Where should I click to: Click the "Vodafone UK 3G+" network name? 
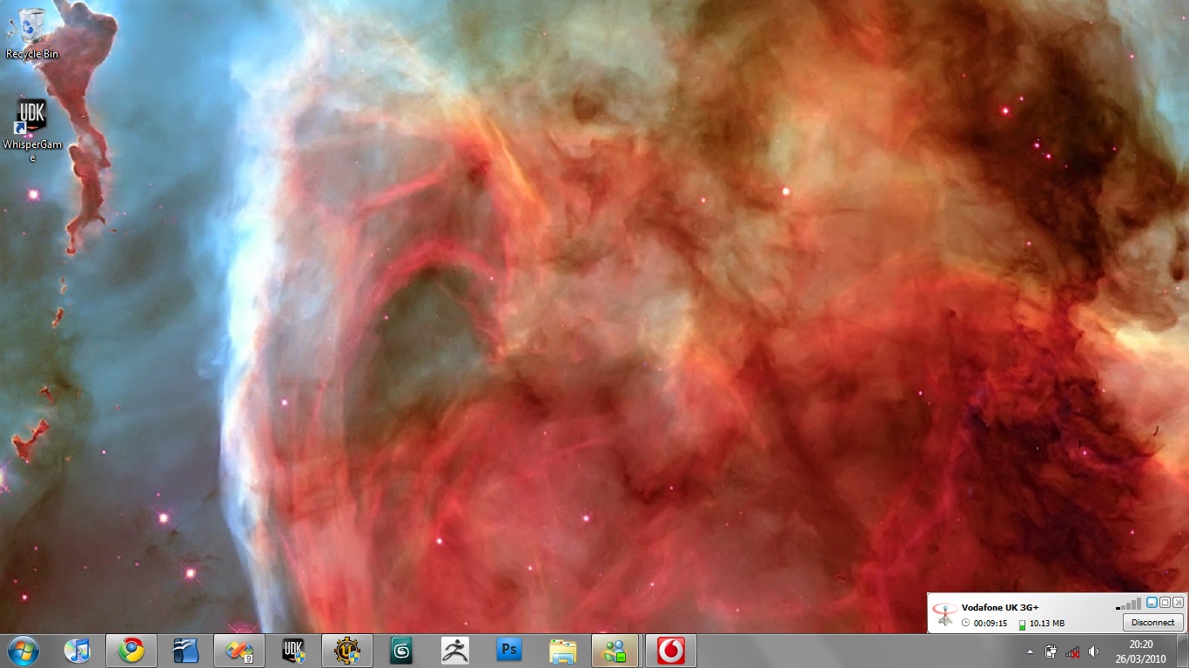click(1000, 607)
